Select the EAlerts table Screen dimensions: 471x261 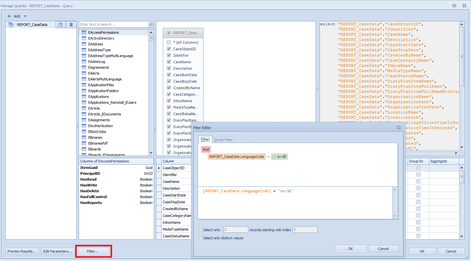(94, 73)
